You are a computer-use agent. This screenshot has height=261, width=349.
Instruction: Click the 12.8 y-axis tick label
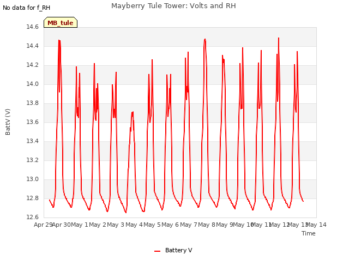coord(32,198)
